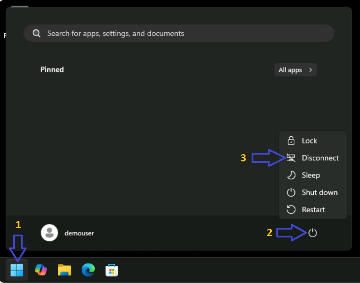Open Microsoft Store from the taskbar
This screenshot has width=360, height=283.
click(112, 270)
